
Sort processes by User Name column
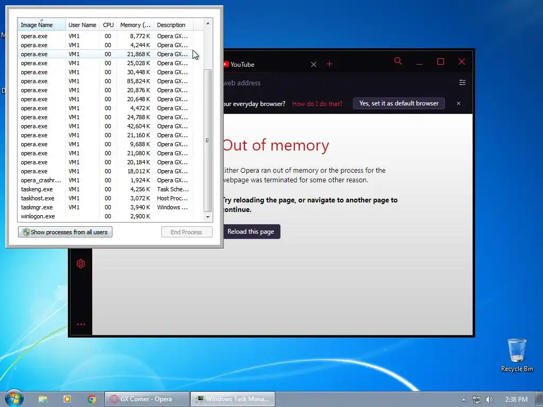[x=82, y=25]
